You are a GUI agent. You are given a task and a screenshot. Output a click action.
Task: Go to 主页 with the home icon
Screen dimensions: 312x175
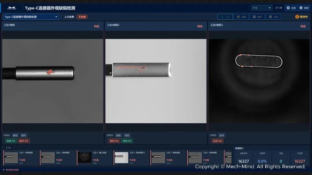pyautogui.click(x=291, y=8)
